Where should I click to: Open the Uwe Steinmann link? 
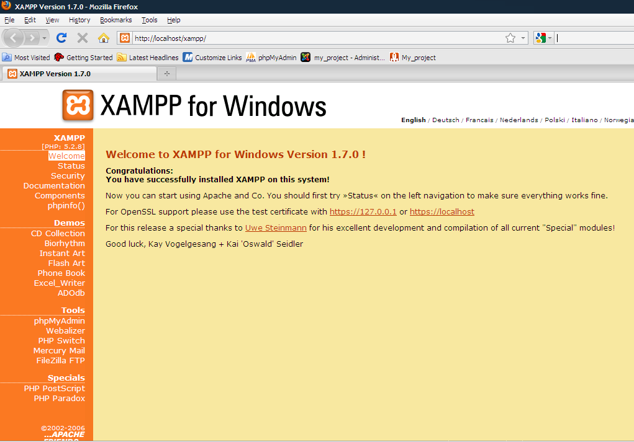[x=276, y=228]
